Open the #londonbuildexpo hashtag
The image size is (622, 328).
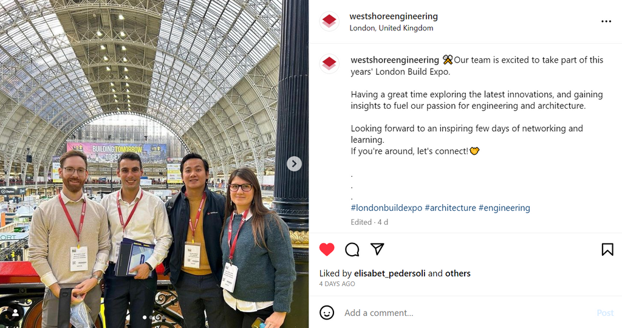(386, 208)
